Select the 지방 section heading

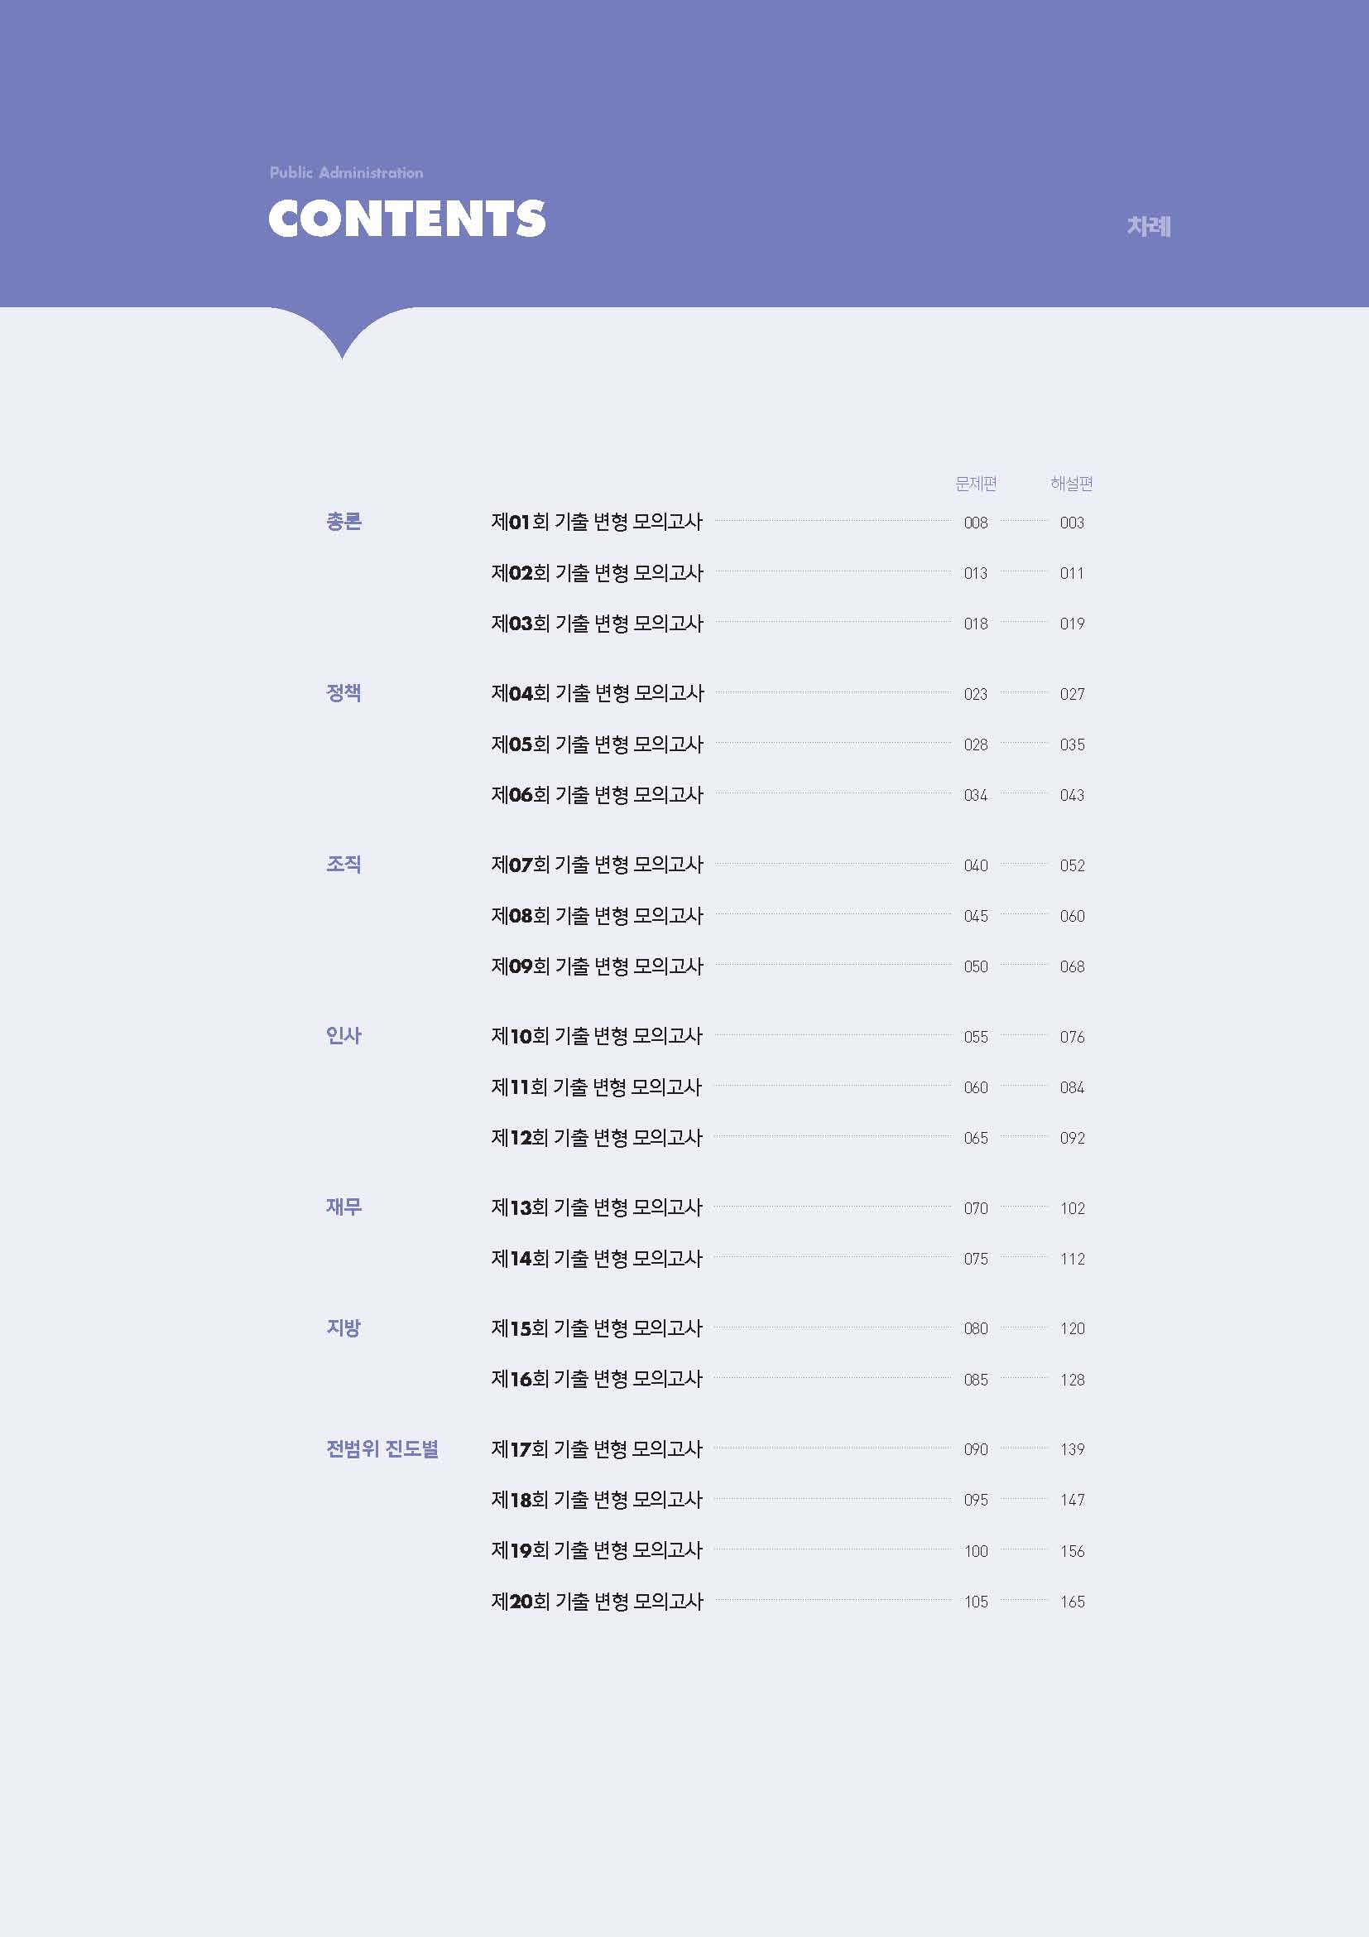pyautogui.click(x=344, y=1327)
